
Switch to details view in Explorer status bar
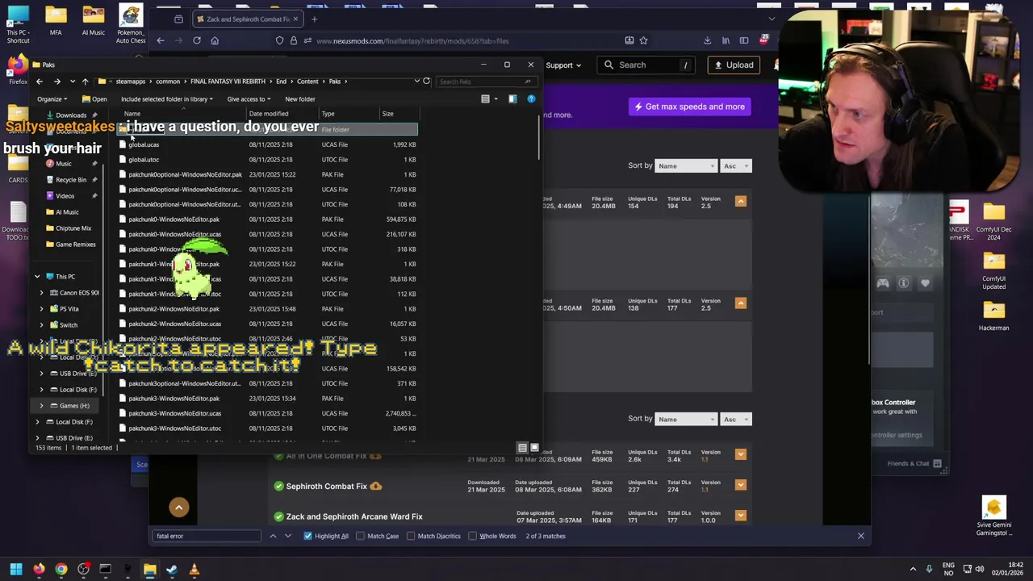pyautogui.click(x=522, y=448)
